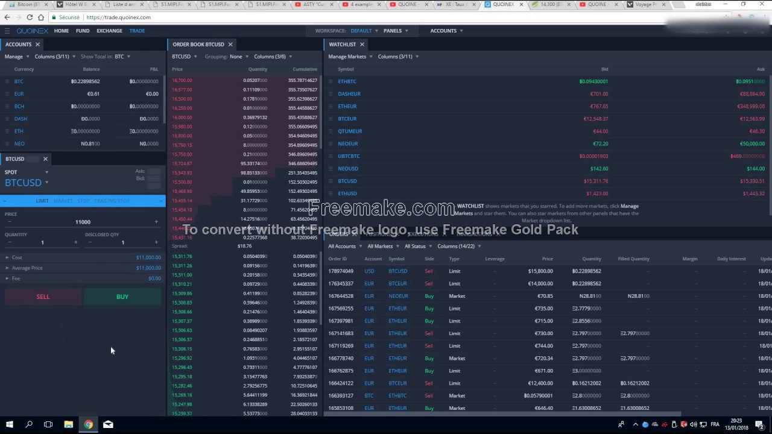The height and width of the screenshot is (434, 772).
Task: Open the hamburger menu beside Quoinex logo
Action: (x=7, y=31)
